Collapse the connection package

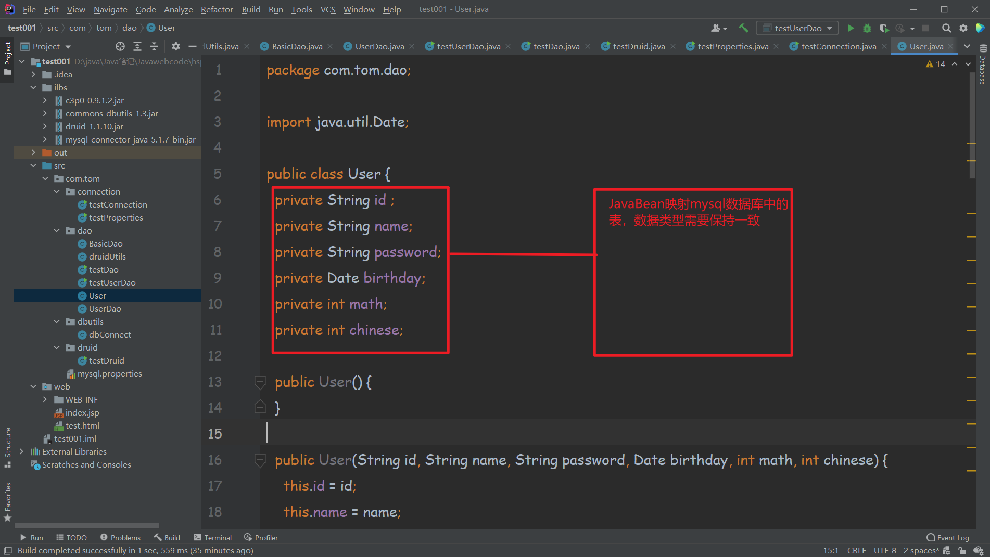pos(57,191)
